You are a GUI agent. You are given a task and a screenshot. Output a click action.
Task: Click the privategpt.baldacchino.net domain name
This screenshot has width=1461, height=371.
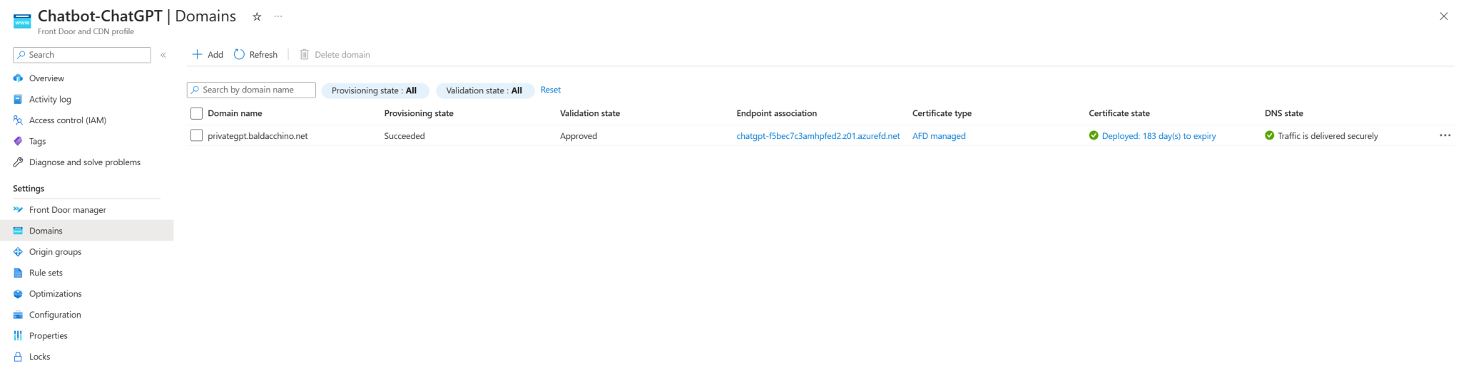point(258,136)
